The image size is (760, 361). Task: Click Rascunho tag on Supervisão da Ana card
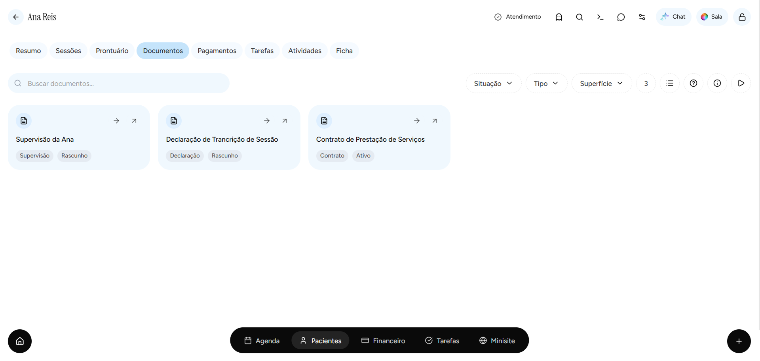pos(74,156)
